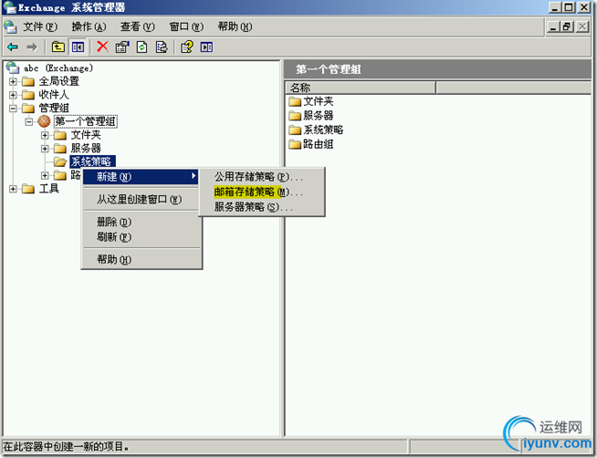
Task: Collapse the 第一个管理组 tree node
Action: click(x=29, y=121)
